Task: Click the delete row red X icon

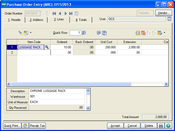Action: pos(143,33)
